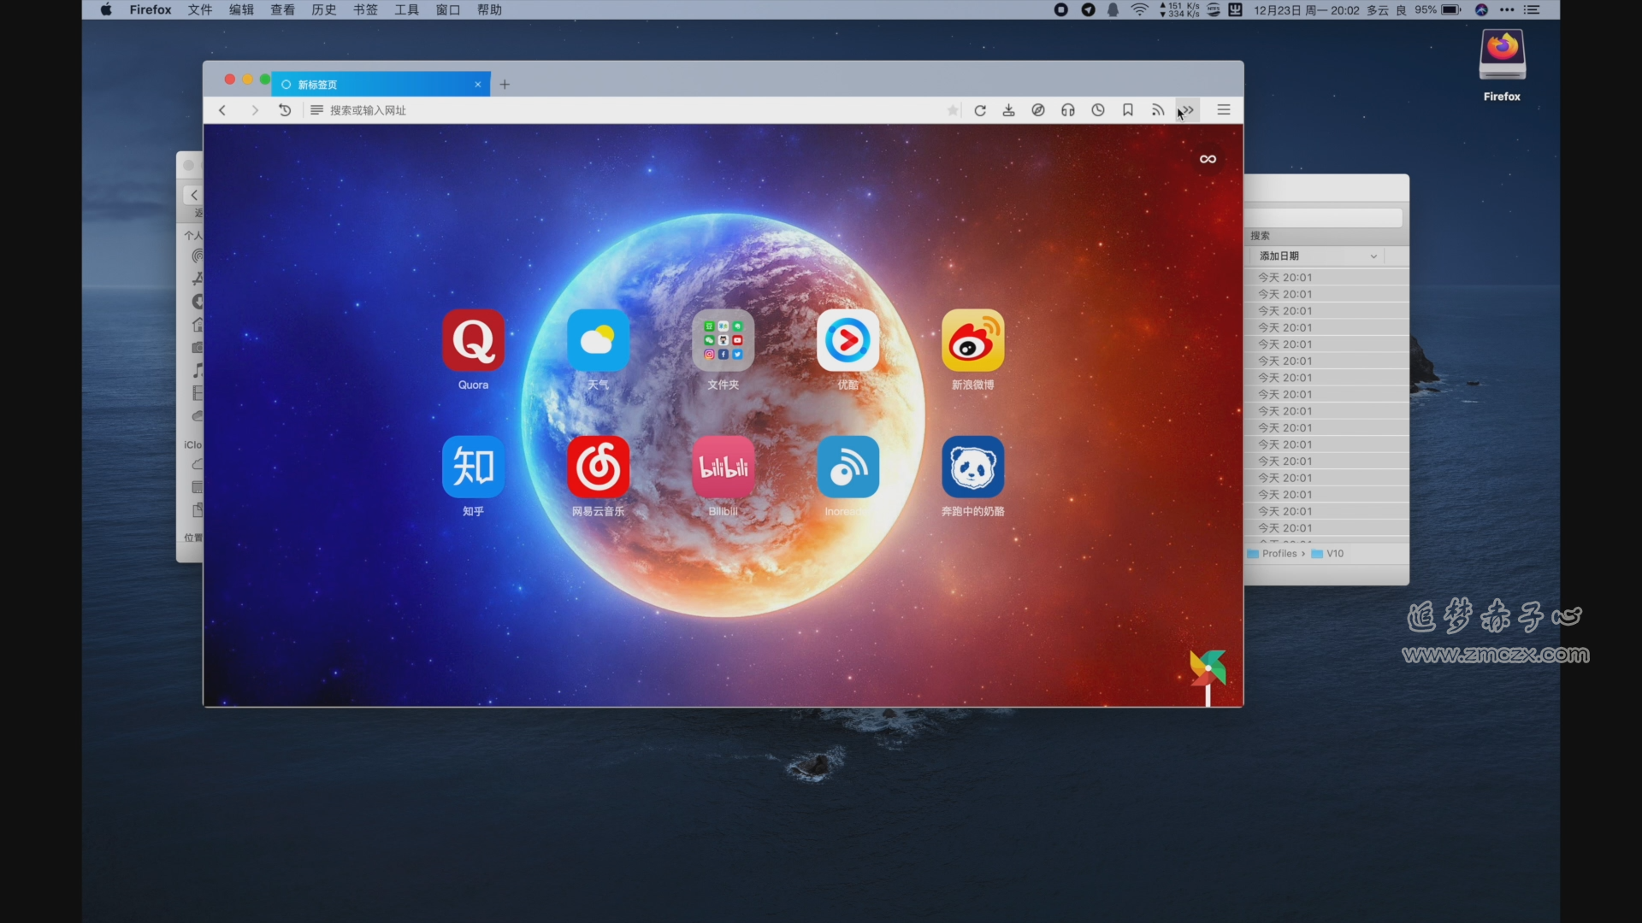Image resolution: width=1642 pixels, height=923 pixels.
Task: Click the bookmark ribbon icon in the toolbar
Action: [x=1128, y=110]
